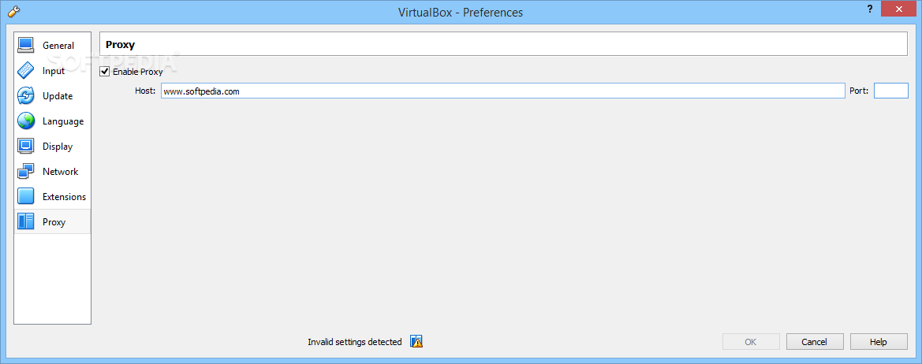Click the Proxy section icon
Viewport: 922px width, 364px height.
click(26, 222)
